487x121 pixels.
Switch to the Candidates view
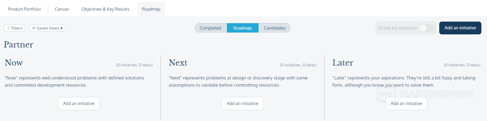[275, 28]
